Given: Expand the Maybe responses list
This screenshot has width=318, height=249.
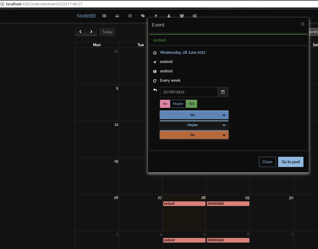Looking at the screenshot, I should pos(194,125).
